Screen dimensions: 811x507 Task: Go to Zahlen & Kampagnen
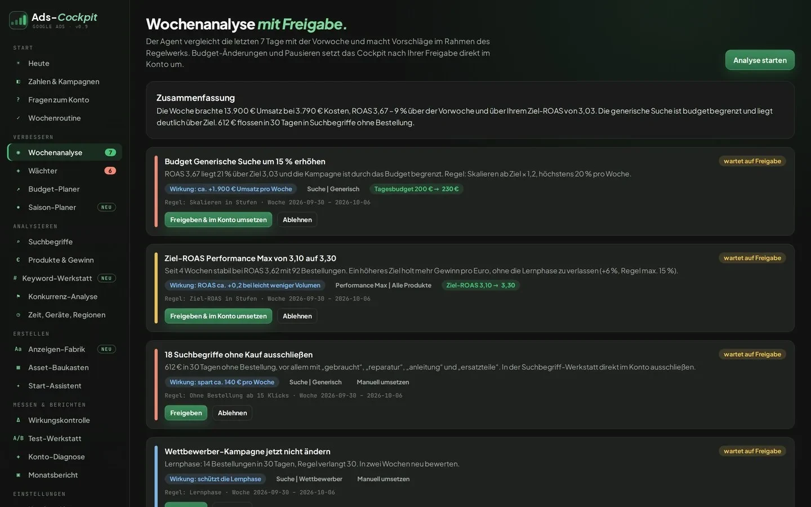(64, 82)
